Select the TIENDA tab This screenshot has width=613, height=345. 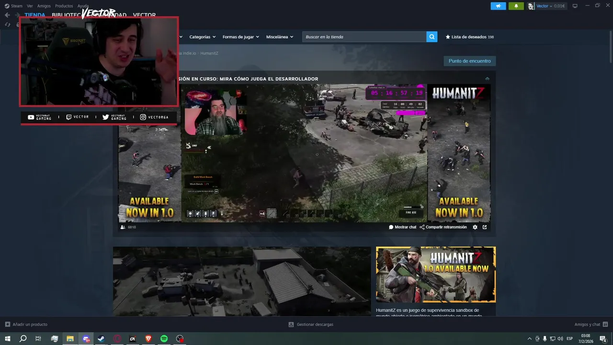point(35,15)
